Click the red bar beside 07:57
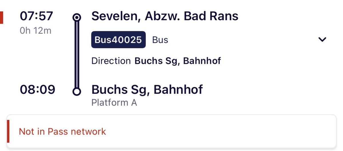The image size is (343, 151). pyautogui.click(x=1, y=17)
